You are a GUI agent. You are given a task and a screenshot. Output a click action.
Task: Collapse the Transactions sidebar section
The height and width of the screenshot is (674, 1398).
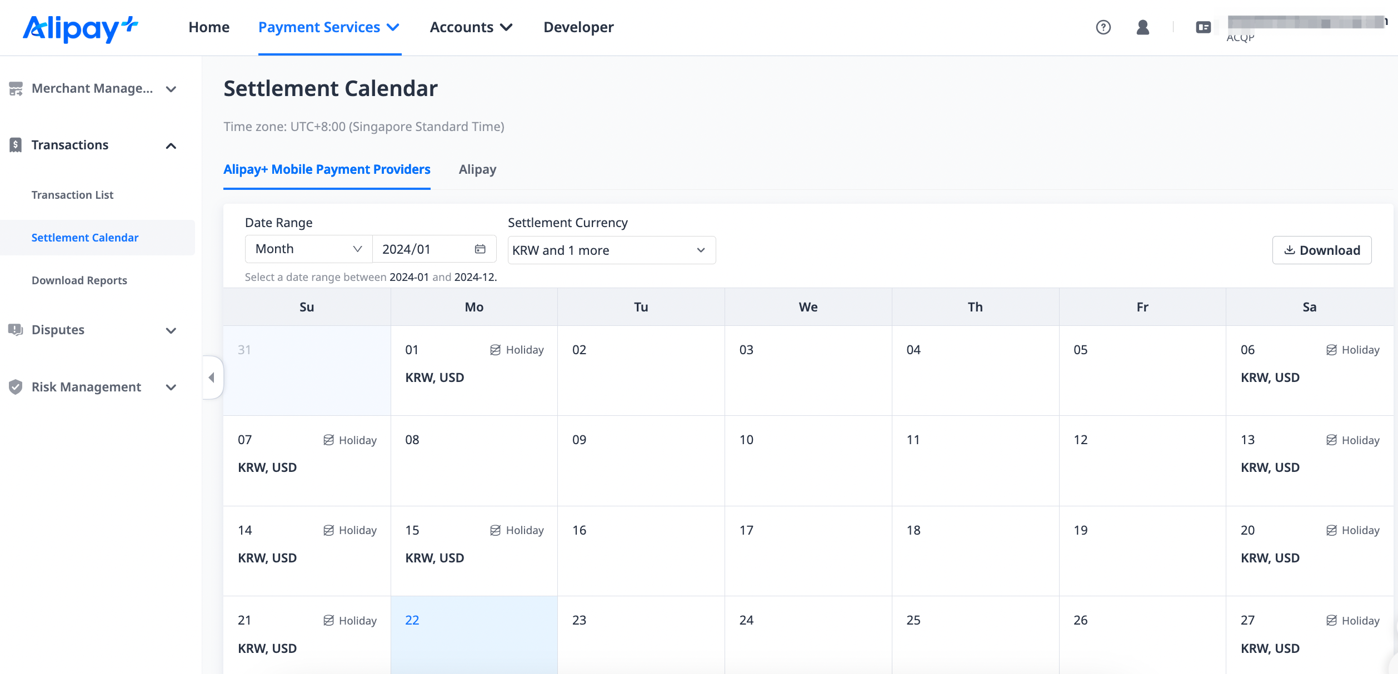point(171,145)
